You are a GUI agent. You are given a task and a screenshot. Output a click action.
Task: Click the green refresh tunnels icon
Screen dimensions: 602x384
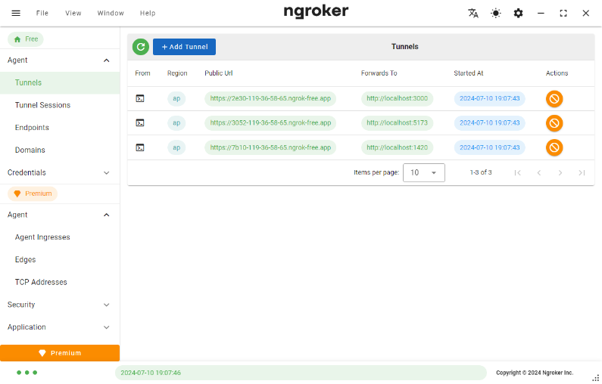pyautogui.click(x=140, y=47)
